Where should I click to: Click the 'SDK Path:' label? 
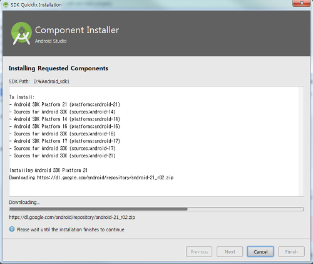[x=19, y=82]
